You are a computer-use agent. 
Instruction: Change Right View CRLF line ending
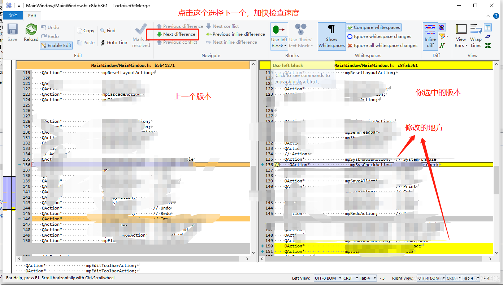coord(454,278)
